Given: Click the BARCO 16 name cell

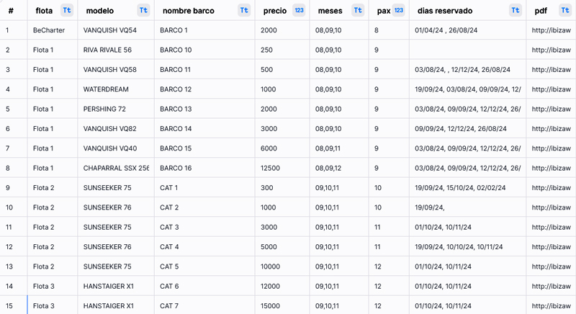Looking at the screenshot, I should [x=176, y=168].
